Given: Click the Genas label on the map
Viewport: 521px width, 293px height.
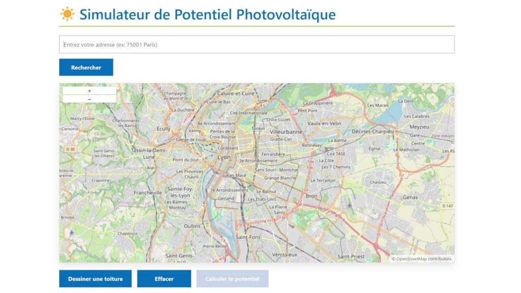Looking at the screenshot, I should [411, 197].
